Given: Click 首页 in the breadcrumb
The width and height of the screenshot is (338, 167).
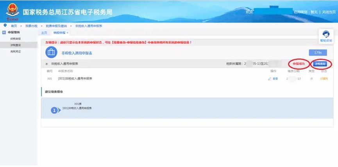Looking at the screenshot, I should pyautogui.click(x=14, y=26).
